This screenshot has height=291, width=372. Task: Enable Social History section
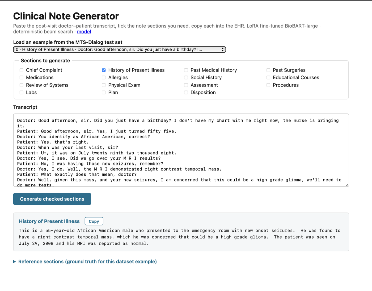coord(186,78)
